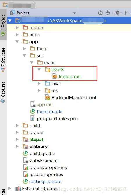
Task: Select the settings.gradle file label
Action: click(45, 181)
